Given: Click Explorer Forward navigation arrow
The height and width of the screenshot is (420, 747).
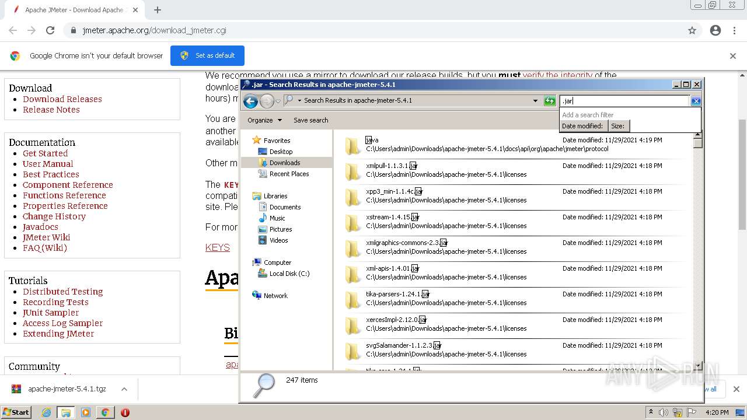Looking at the screenshot, I should click(x=267, y=101).
